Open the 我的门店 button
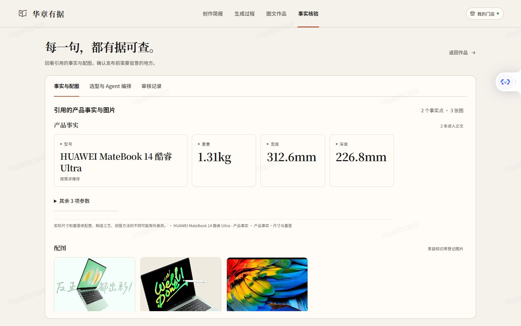Viewport: 521px width, 326px height. coord(485,14)
